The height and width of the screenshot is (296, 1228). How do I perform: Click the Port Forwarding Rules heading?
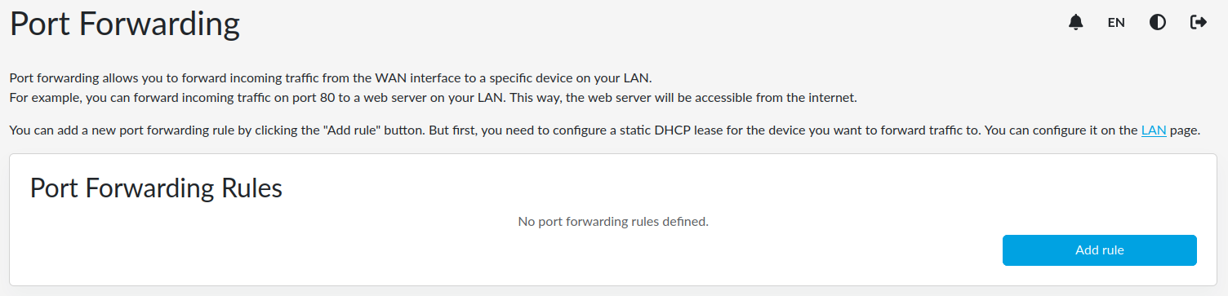(156, 188)
